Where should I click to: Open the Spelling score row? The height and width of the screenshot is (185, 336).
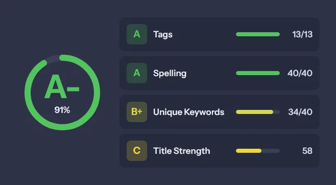[x=220, y=73]
